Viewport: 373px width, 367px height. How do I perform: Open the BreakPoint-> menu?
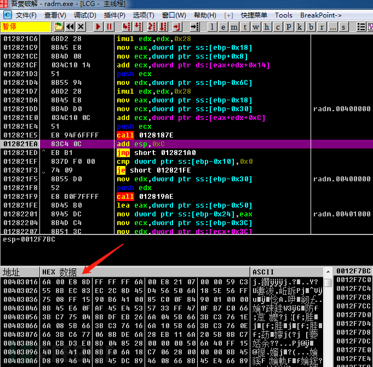pyautogui.click(x=321, y=15)
